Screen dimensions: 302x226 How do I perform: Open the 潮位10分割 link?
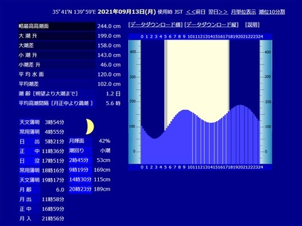(272, 12)
